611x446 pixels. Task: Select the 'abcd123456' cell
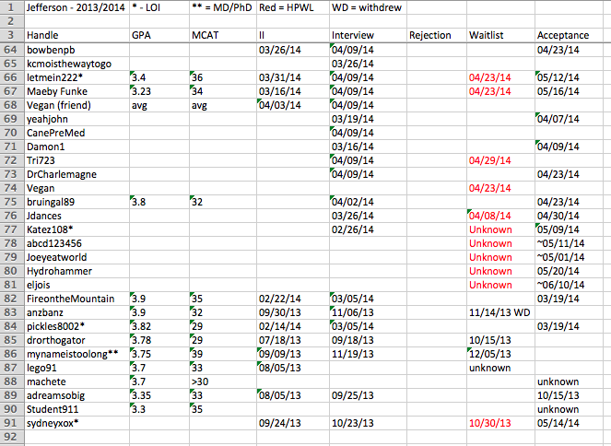tap(76, 243)
